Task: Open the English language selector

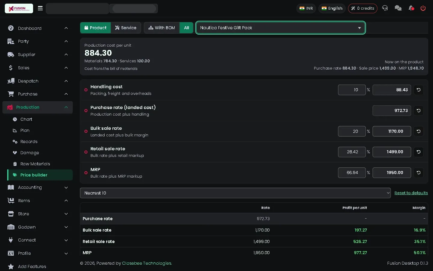Action: [332, 8]
